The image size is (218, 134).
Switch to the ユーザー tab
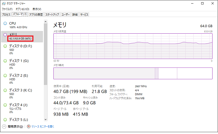65,14
